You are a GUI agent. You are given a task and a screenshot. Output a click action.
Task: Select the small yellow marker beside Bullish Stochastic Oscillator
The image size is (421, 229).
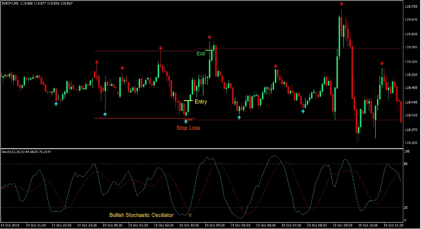(x=190, y=214)
